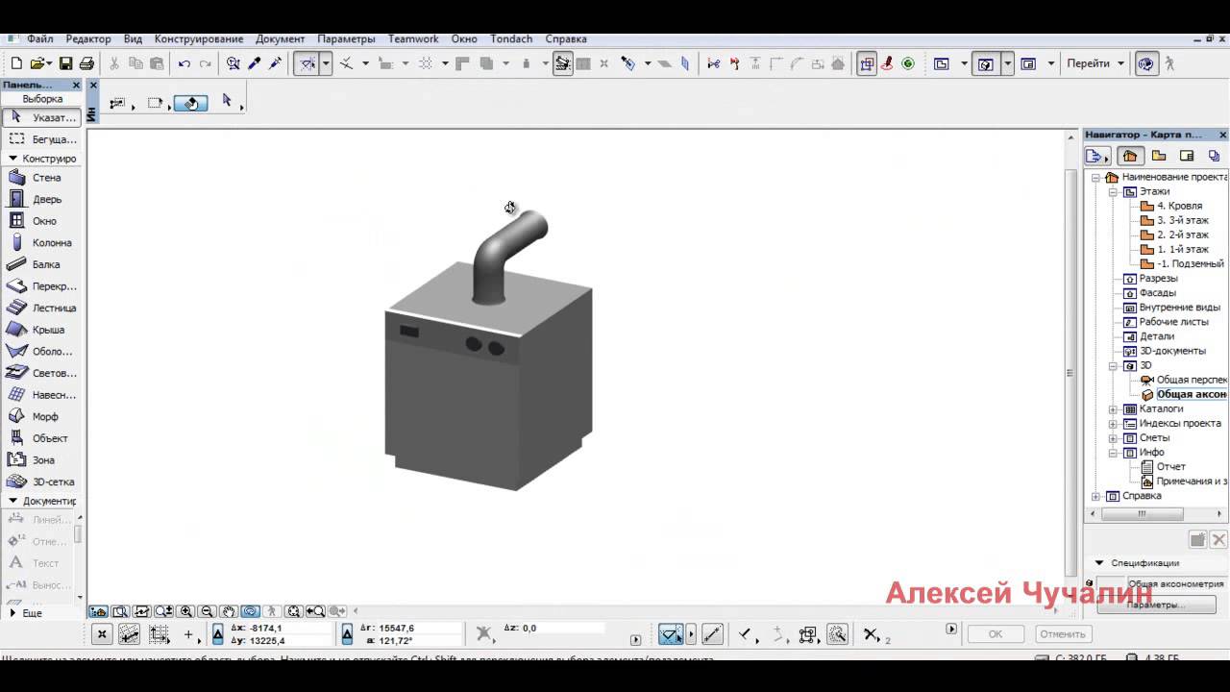Select the Marquee tool (Бегуща...)
This screenshot has height=692, width=1230.
[x=41, y=139]
